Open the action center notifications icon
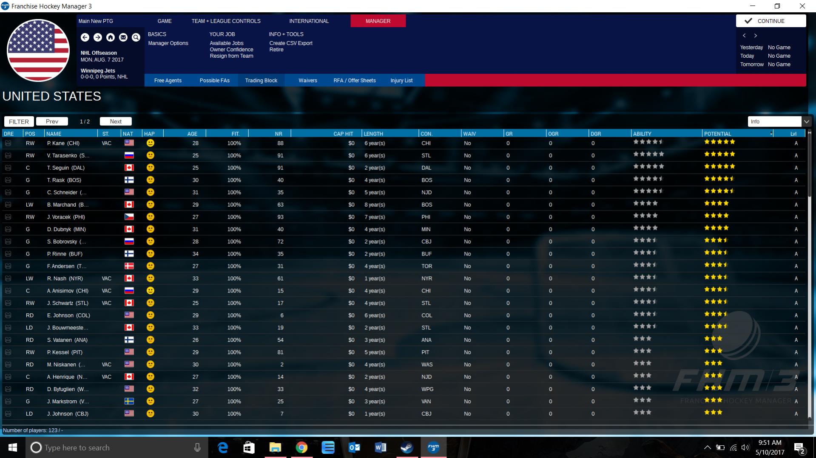The image size is (816, 458). pyautogui.click(x=799, y=448)
